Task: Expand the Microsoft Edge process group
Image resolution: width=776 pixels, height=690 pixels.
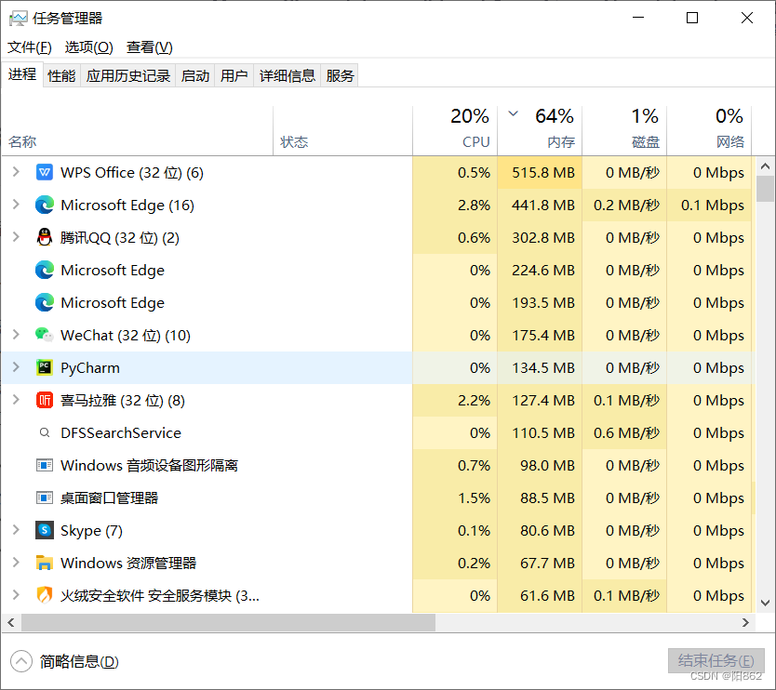Action: point(16,205)
